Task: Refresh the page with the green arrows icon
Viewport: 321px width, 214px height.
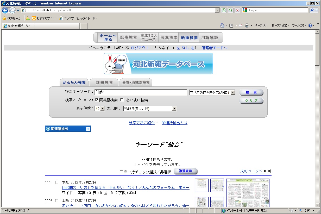Action: (x=230, y=10)
